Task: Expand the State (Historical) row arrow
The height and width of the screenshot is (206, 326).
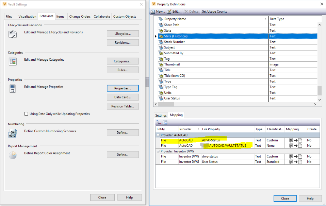Action: pos(156,36)
